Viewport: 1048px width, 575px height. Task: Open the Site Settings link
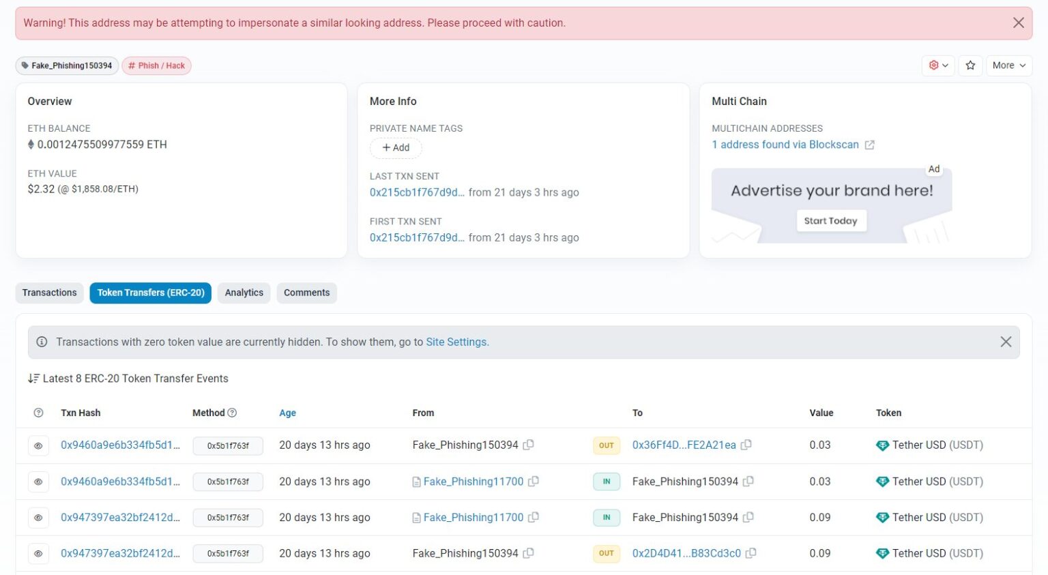(x=456, y=342)
